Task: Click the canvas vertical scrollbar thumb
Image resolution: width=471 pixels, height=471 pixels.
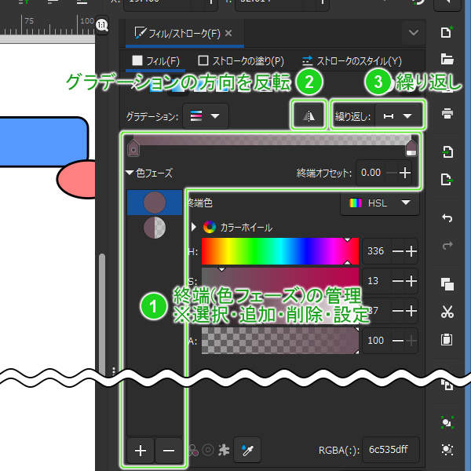Action: point(102,313)
